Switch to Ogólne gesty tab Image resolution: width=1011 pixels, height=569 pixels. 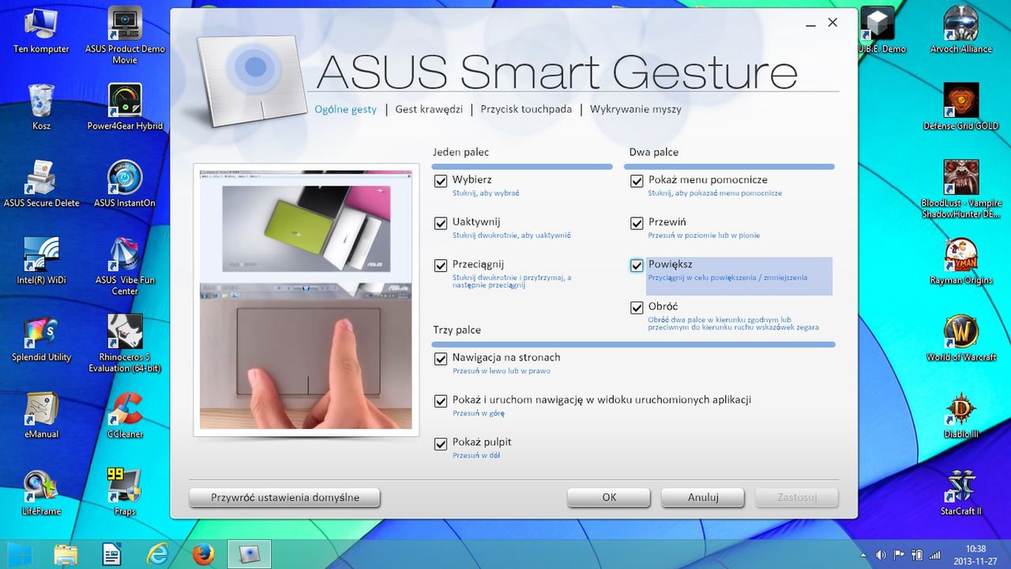coord(345,109)
